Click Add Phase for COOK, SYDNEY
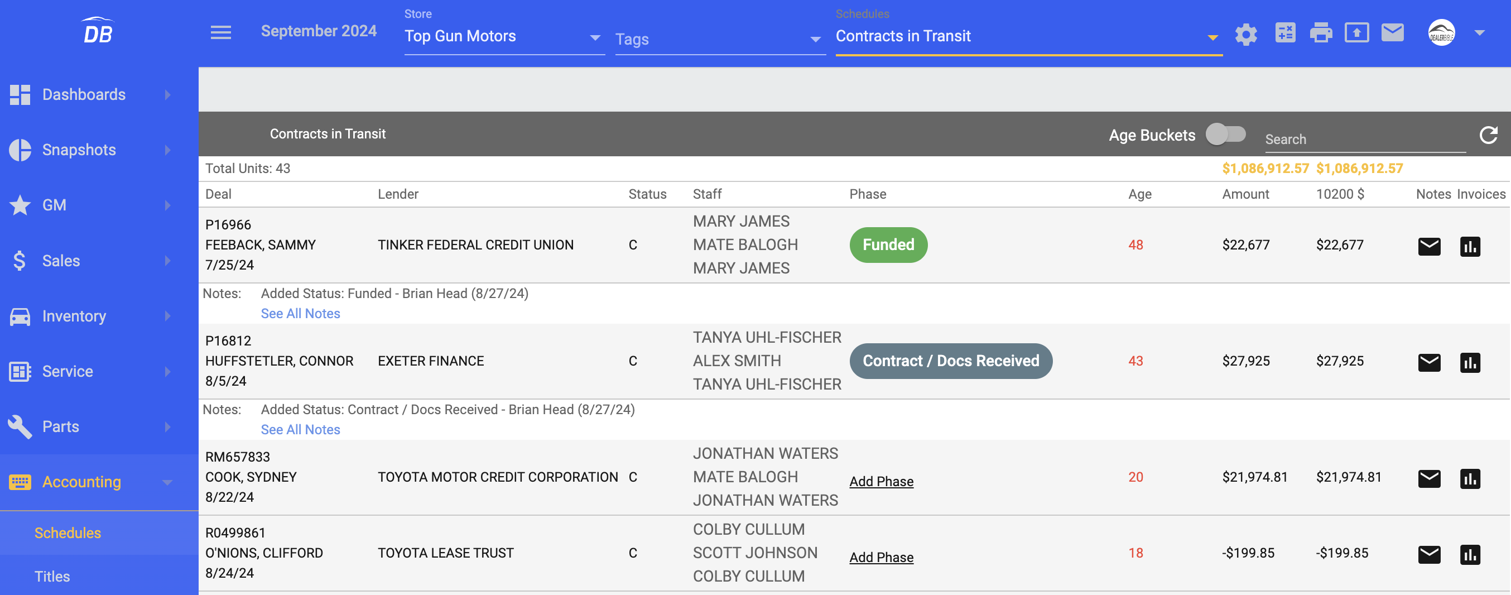Image resolution: width=1511 pixels, height=595 pixels. [x=881, y=481]
